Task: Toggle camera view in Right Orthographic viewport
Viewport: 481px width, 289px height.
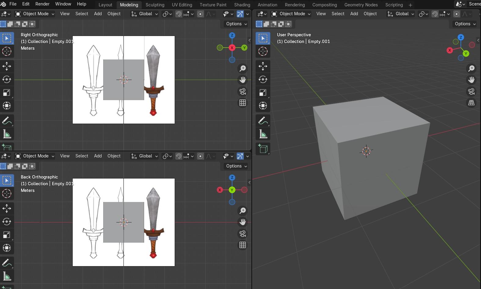Action: coord(243,91)
